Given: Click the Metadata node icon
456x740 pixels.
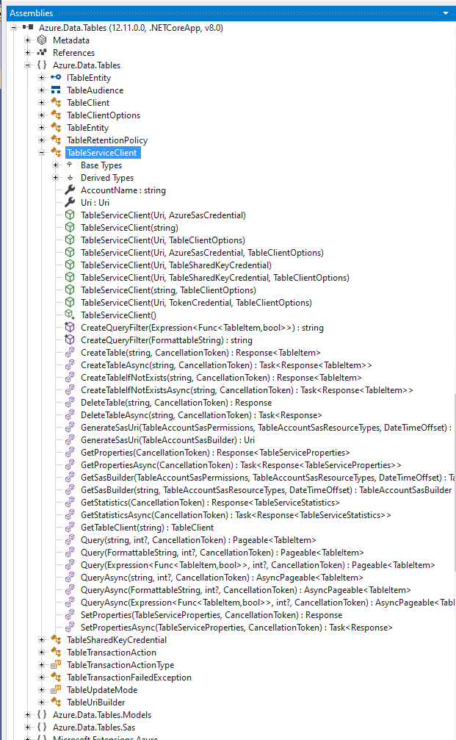Looking at the screenshot, I should pos(42,40).
